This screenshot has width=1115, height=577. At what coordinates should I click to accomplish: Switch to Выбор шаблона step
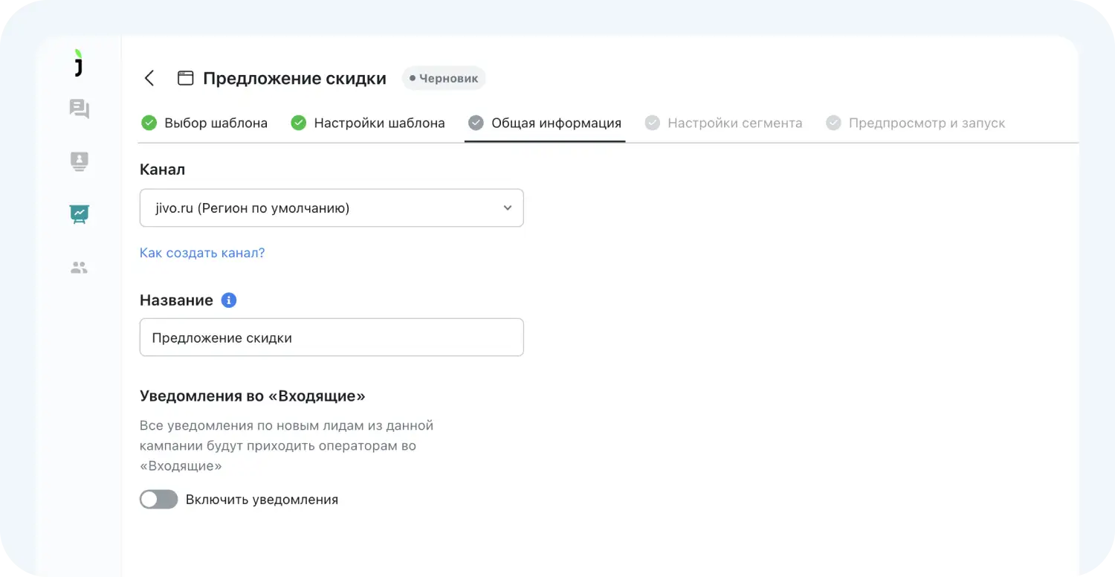coord(216,123)
